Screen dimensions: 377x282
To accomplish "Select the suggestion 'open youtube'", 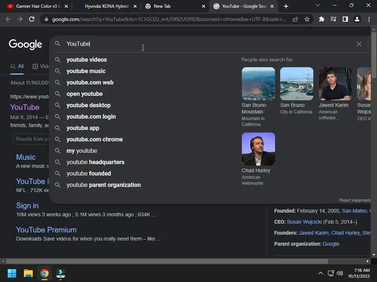I will pos(84,94).
